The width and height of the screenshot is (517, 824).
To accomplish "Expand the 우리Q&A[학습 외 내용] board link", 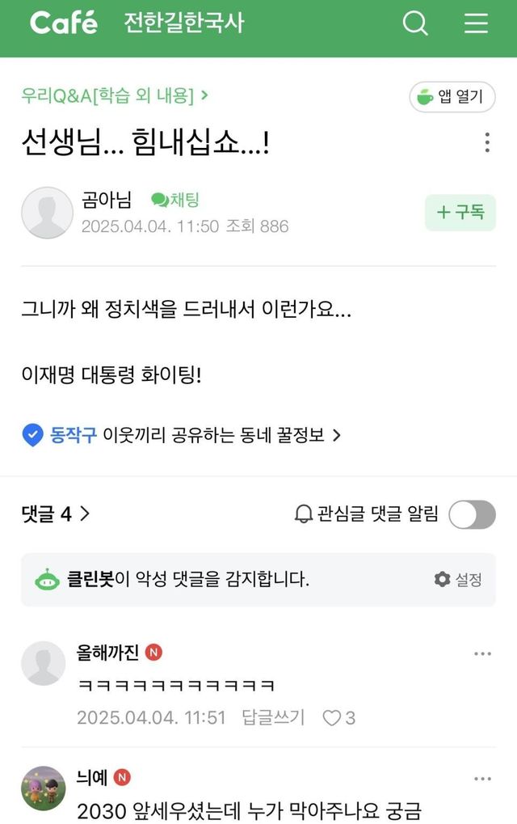I will pos(116,95).
